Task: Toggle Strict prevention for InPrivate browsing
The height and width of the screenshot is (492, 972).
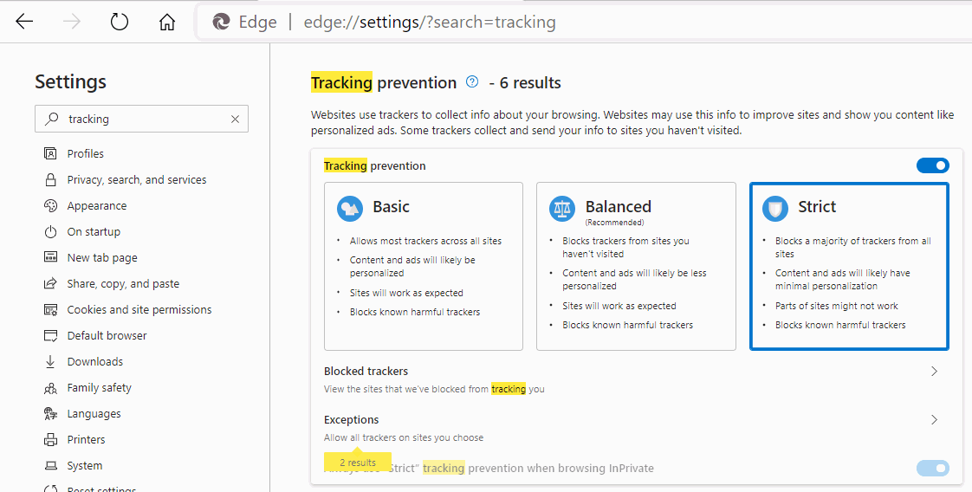Action: pos(932,468)
